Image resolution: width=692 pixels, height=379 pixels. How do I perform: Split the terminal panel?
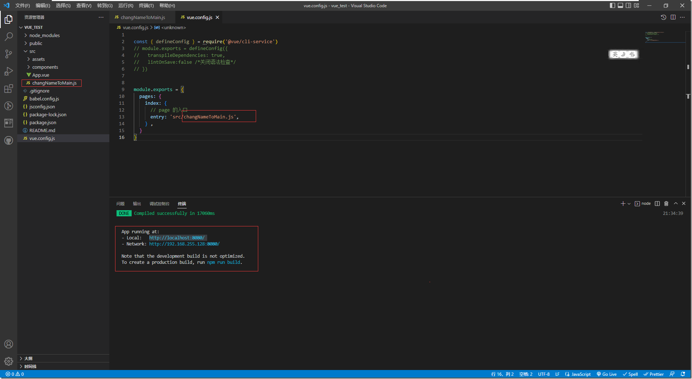pyautogui.click(x=657, y=204)
